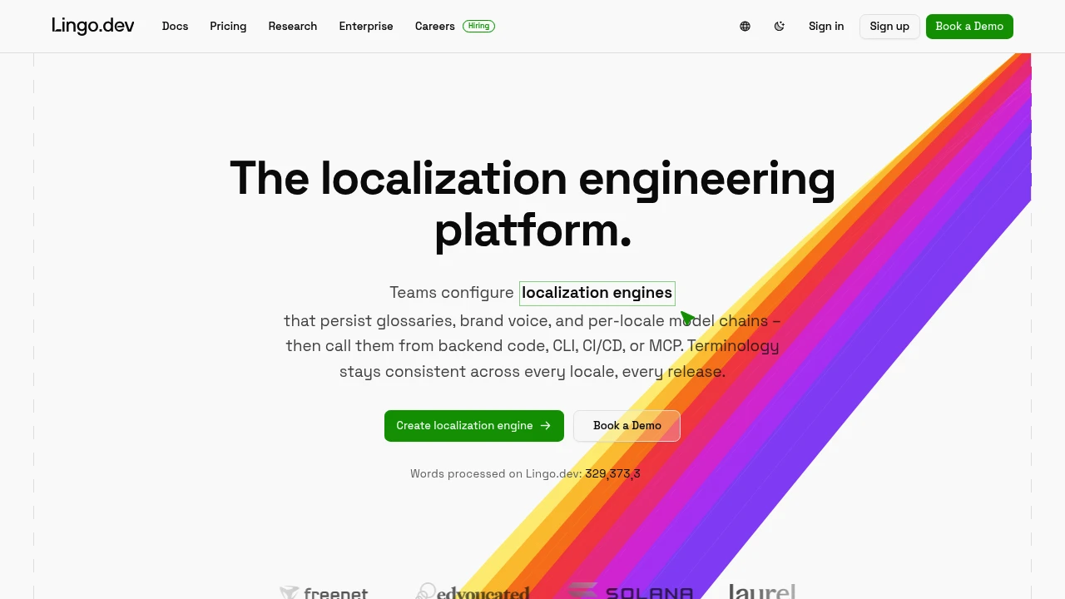Visit the Enterprise page
This screenshot has width=1065, height=599.
366,27
